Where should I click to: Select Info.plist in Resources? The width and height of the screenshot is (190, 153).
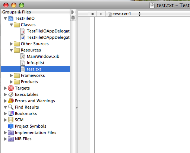tap(35, 63)
